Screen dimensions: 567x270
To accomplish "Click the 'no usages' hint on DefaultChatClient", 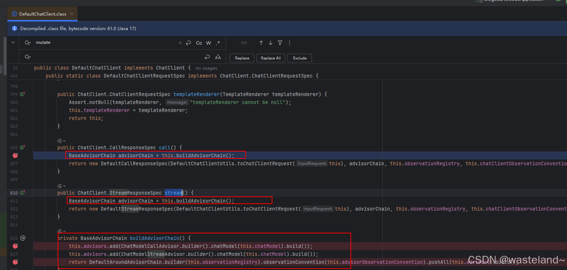I will coord(206,68).
